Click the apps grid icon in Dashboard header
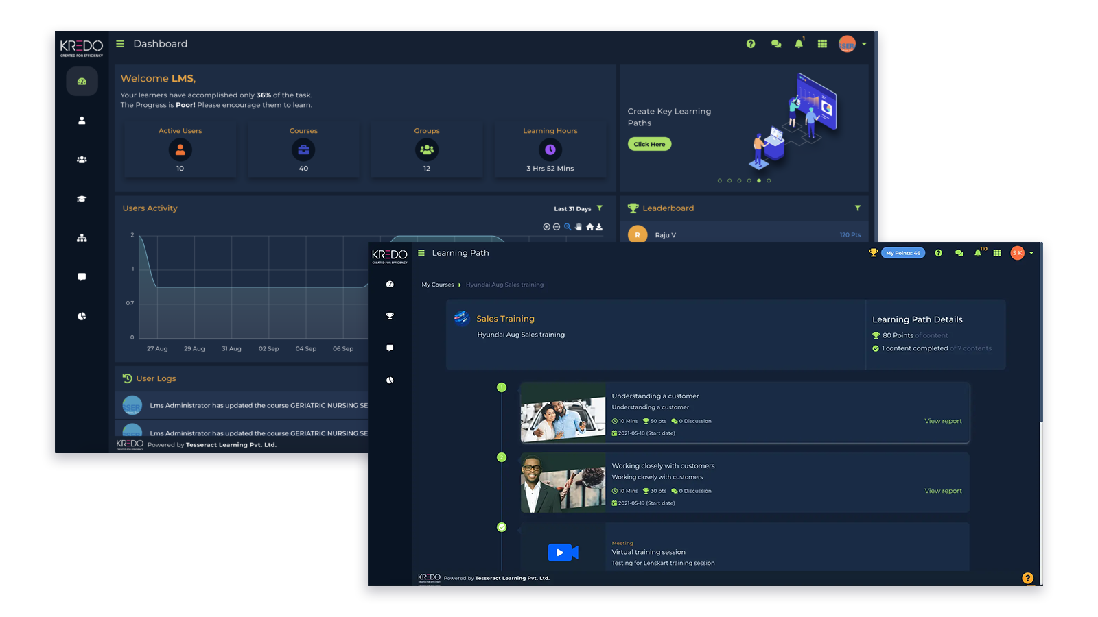 pos(822,44)
